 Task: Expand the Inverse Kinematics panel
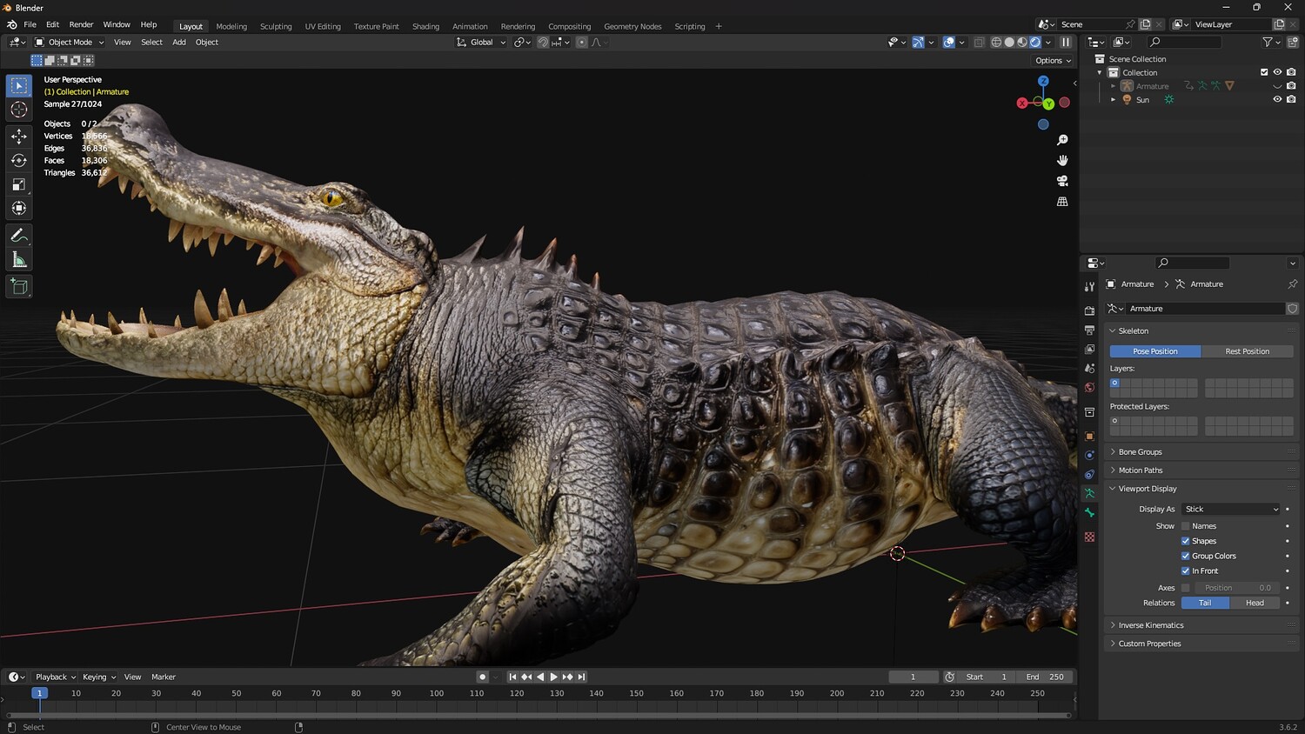(x=1150, y=625)
